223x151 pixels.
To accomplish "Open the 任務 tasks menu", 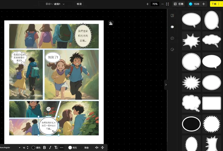I will pyautogui.click(x=178, y=4).
